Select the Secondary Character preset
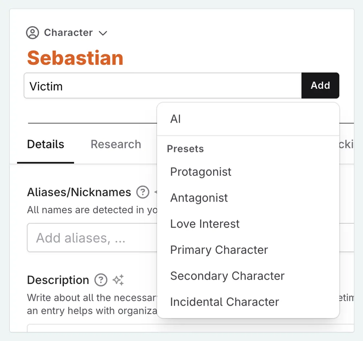The width and height of the screenshot is (363, 341). coord(227,276)
